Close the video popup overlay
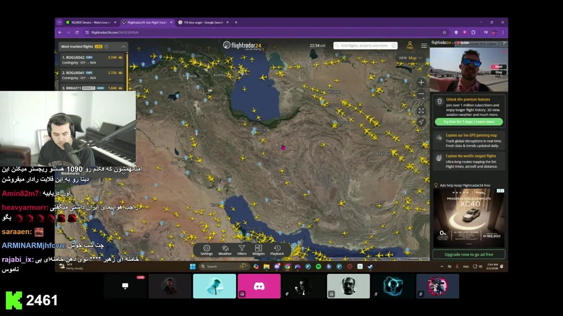 click(x=504, y=43)
